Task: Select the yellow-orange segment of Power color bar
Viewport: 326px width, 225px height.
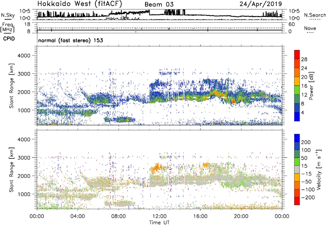Action: 297,81
